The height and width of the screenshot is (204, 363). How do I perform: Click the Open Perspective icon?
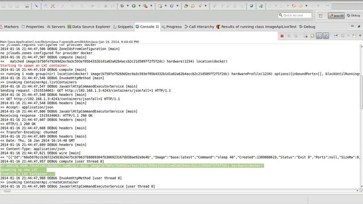pyautogui.click(x=320, y=16)
